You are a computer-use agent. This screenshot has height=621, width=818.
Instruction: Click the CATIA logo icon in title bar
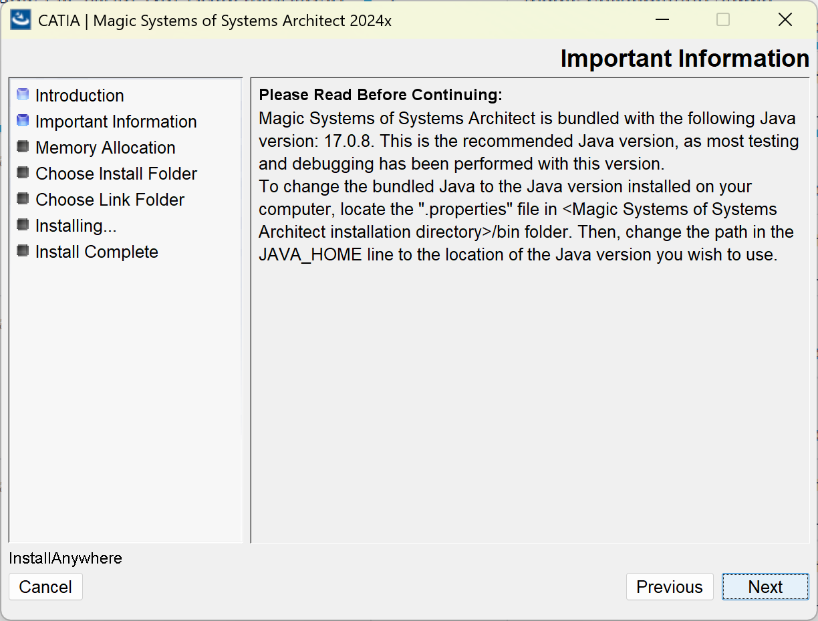(21, 20)
